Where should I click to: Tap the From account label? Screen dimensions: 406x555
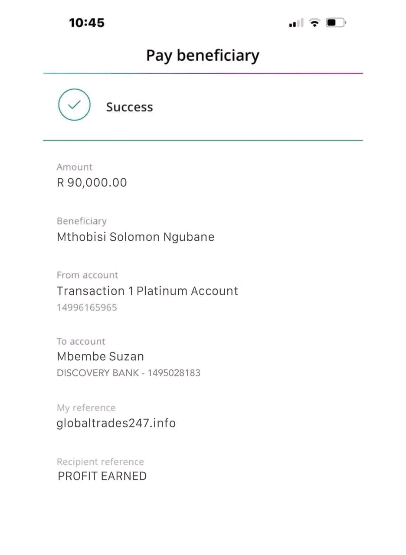point(87,275)
